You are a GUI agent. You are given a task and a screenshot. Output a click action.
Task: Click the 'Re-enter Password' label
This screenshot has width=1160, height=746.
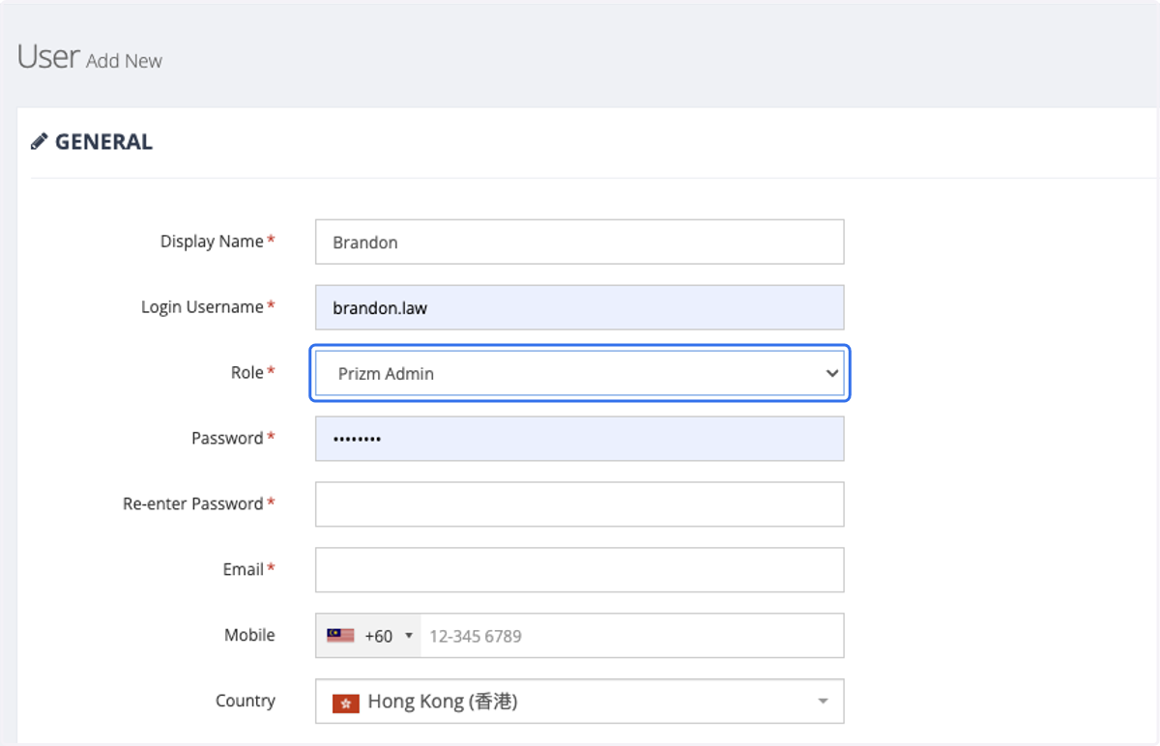193,504
